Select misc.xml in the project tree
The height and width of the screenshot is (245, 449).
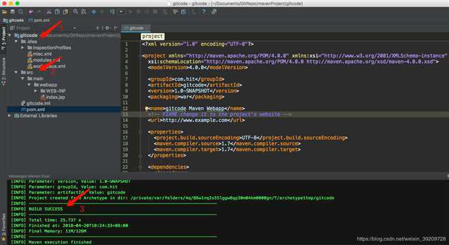pyautogui.click(x=42, y=53)
